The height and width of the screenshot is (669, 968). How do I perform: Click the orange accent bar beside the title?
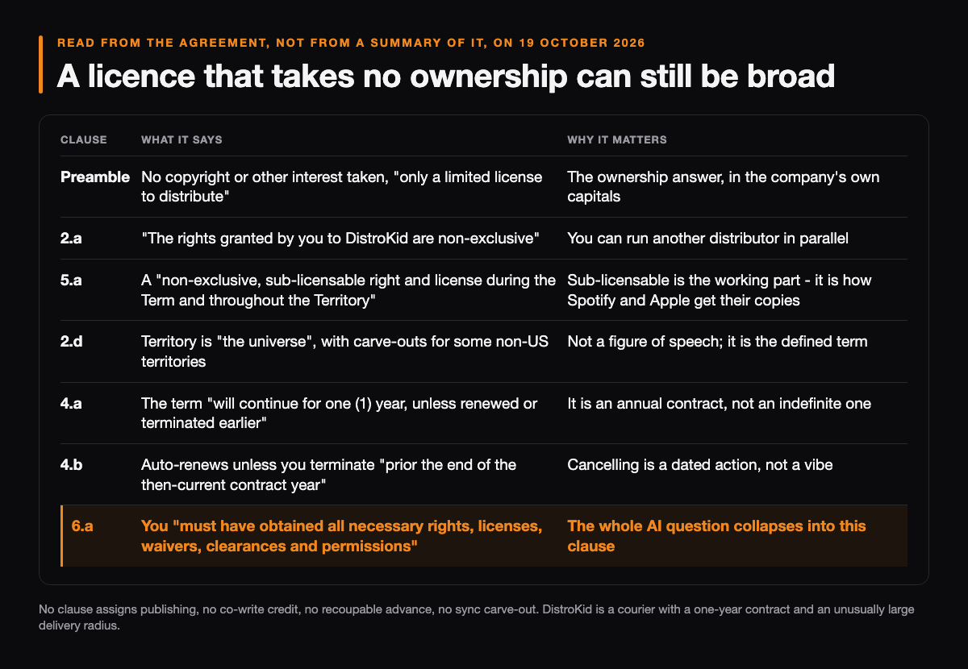pos(40,64)
